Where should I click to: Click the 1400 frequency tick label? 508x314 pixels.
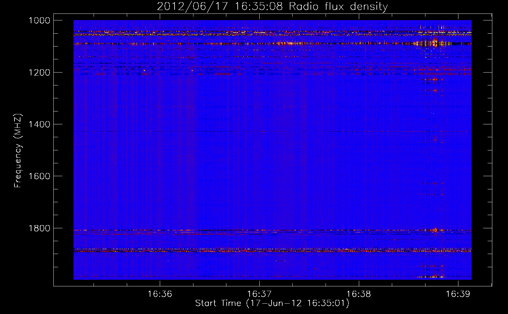coord(40,124)
